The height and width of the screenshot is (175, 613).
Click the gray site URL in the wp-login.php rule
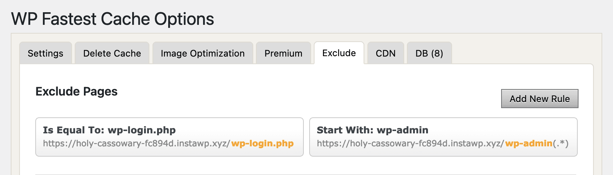137,144
